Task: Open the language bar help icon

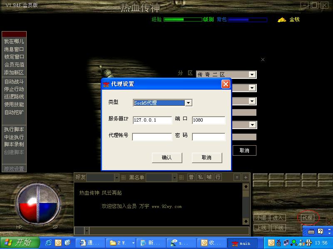Action: click(x=321, y=231)
